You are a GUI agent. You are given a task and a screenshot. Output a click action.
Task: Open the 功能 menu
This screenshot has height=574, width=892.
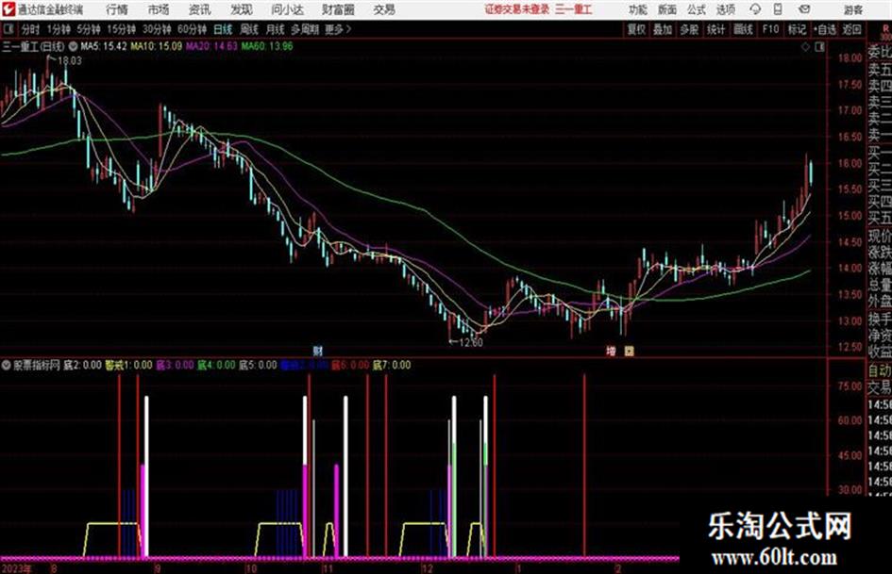(x=638, y=9)
